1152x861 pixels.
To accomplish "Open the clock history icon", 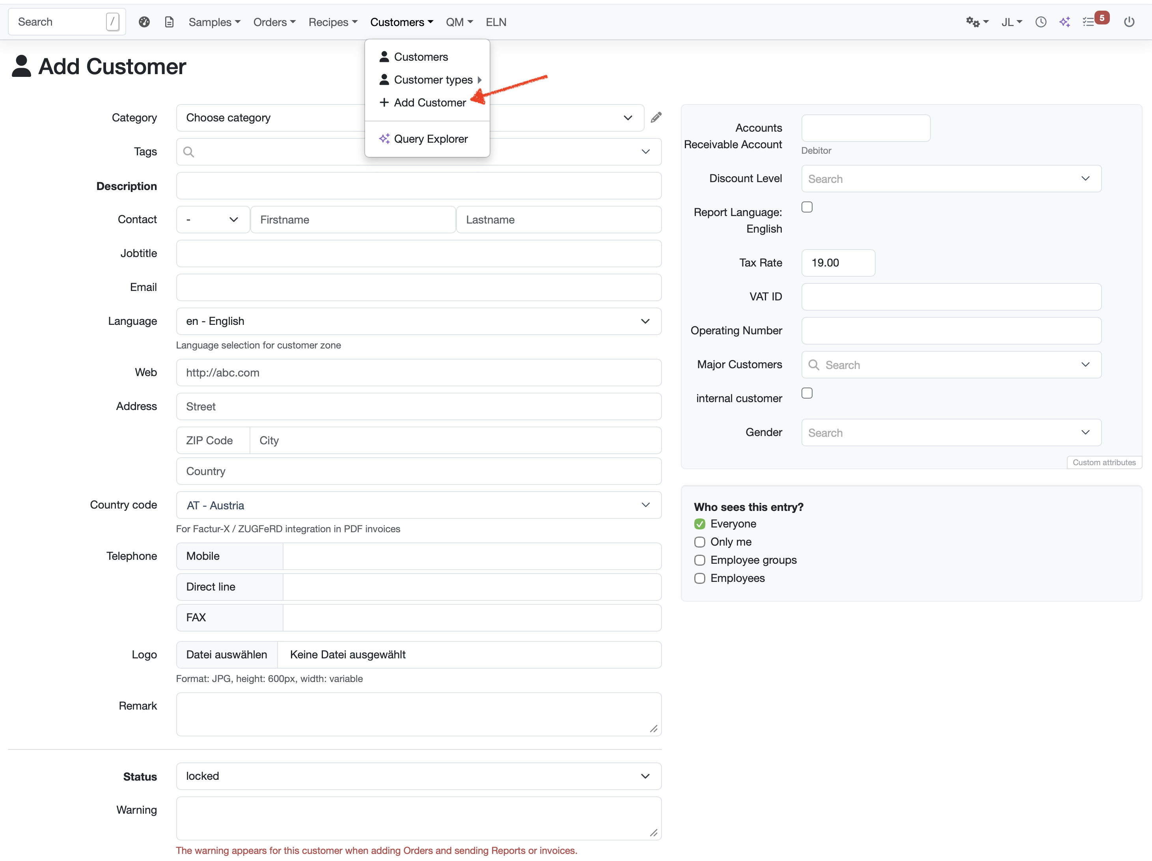I will (x=1040, y=22).
